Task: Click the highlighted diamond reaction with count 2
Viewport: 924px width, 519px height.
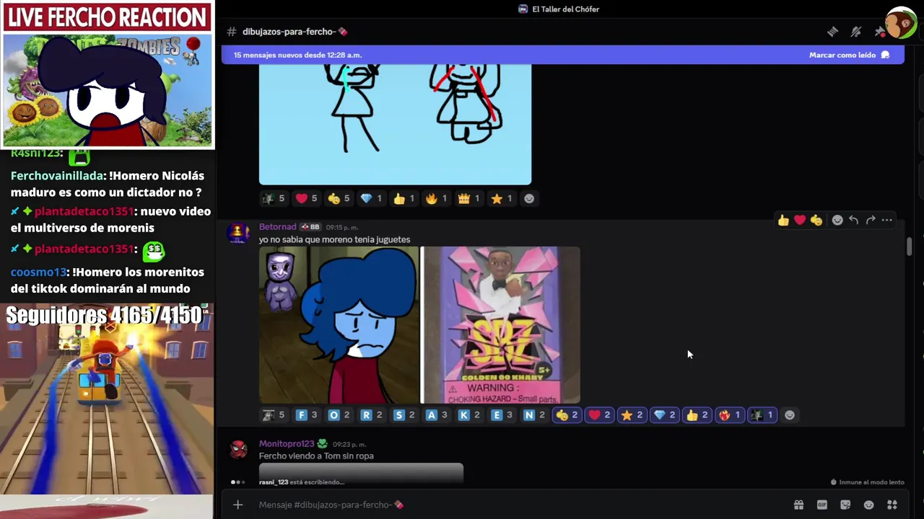Action: pos(664,415)
